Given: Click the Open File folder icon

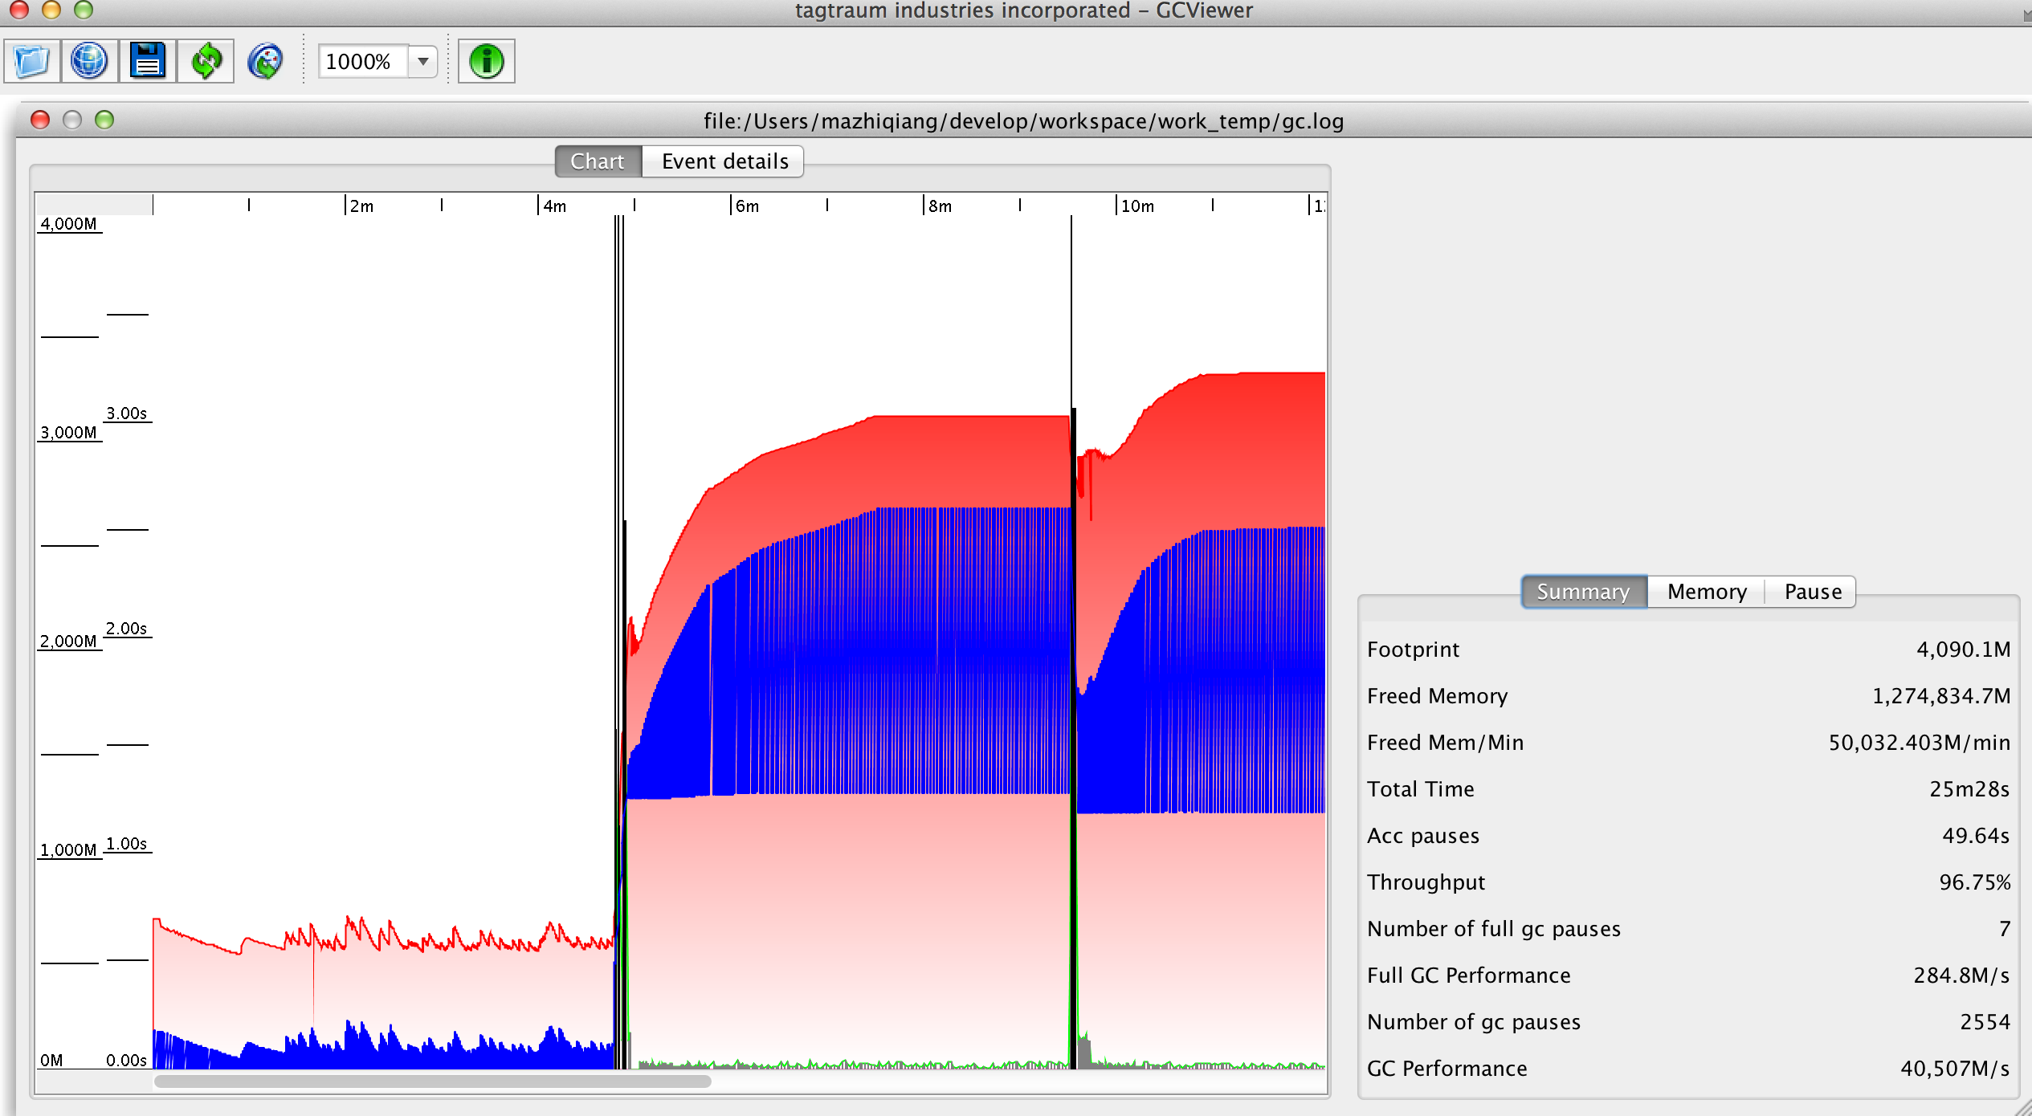Looking at the screenshot, I should coord(31,61).
